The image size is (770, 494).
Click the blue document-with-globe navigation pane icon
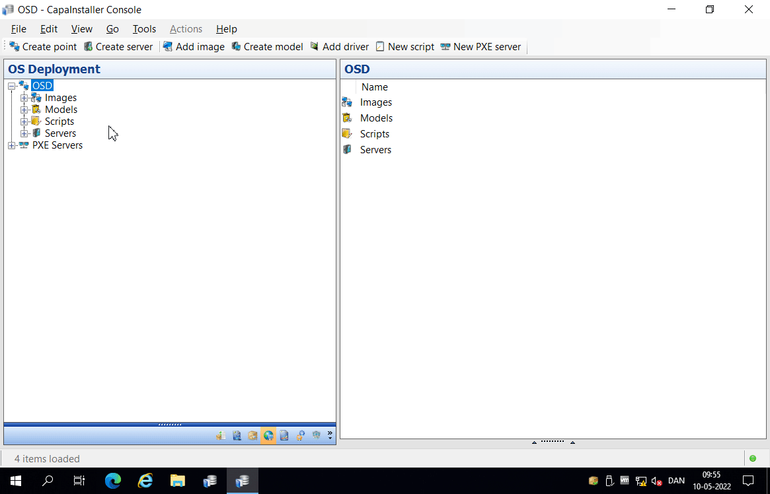(x=237, y=436)
